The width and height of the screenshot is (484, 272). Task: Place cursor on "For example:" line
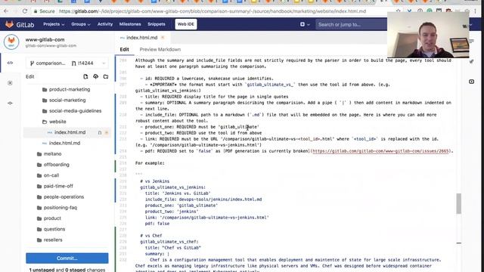(150, 163)
